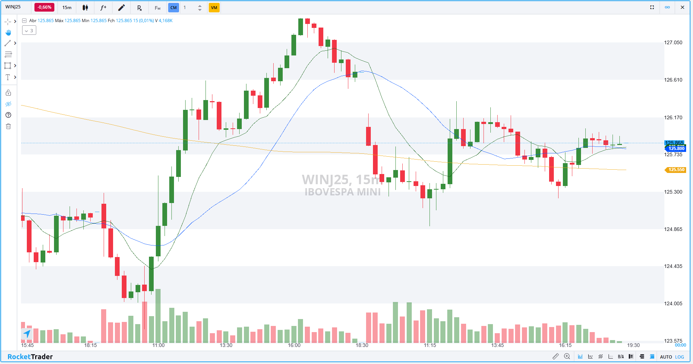Toggle the volume bars display icon
Viewport: 693px width, 364px height.
(x=580, y=356)
